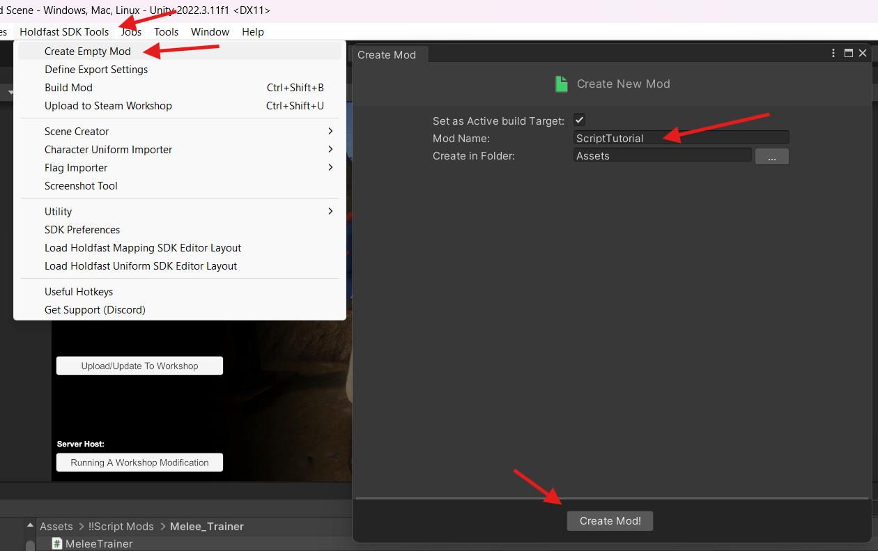Viewport: 878px width, 551px height.
Task: Choose Create Empty Mod from the menu
Action: point(88,52)
